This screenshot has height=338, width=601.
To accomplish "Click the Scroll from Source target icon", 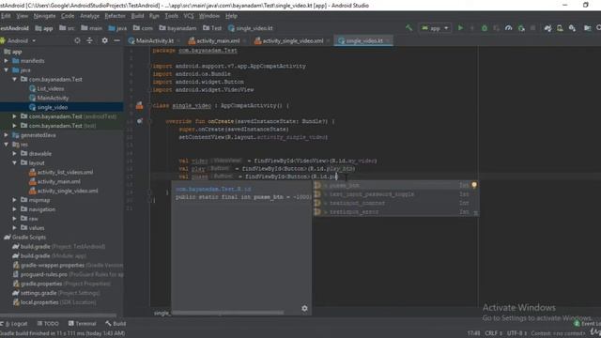I will [77, 40].
